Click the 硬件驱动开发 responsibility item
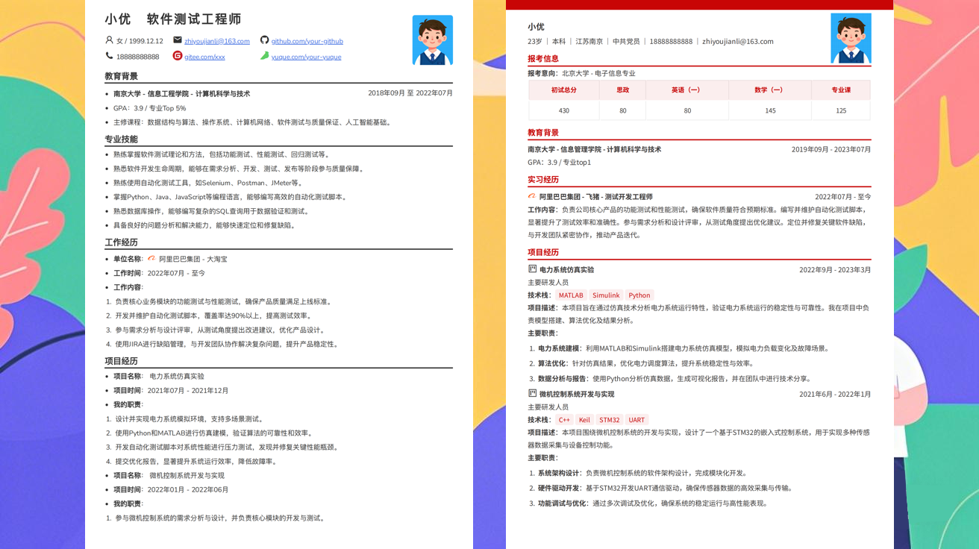979x549 pixels. [665, 488]
